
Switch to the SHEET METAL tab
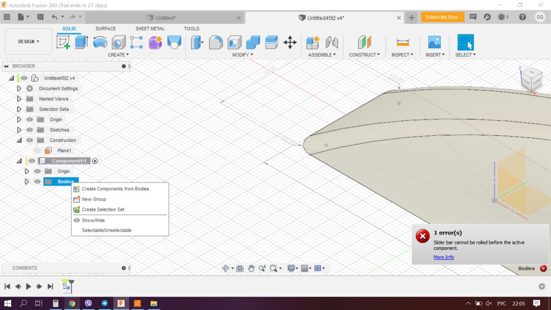pyautogui.click(x=150, y=29)
